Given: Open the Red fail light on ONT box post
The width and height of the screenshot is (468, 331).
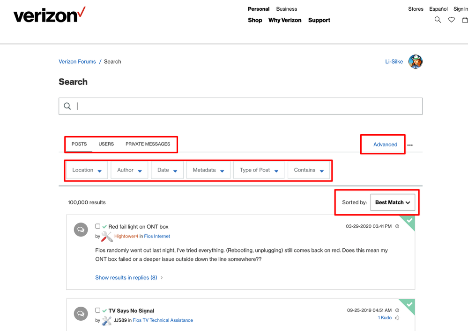Looking at the screenshot, I should 138,227.
